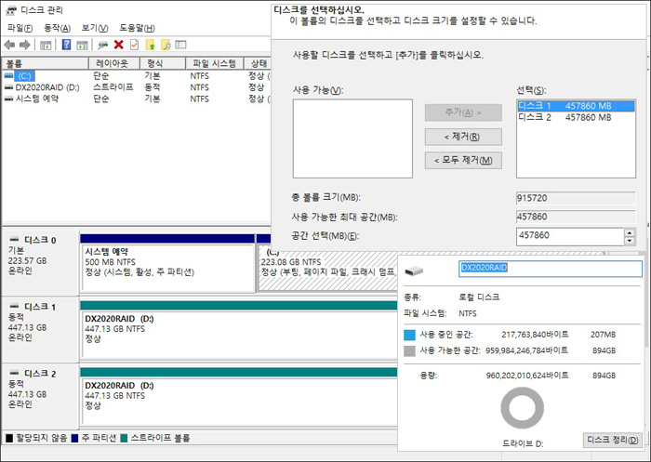Click the red X delete icon
This screenshot has height=462, width=651.
pyautogui.click(x=119, y=45)
